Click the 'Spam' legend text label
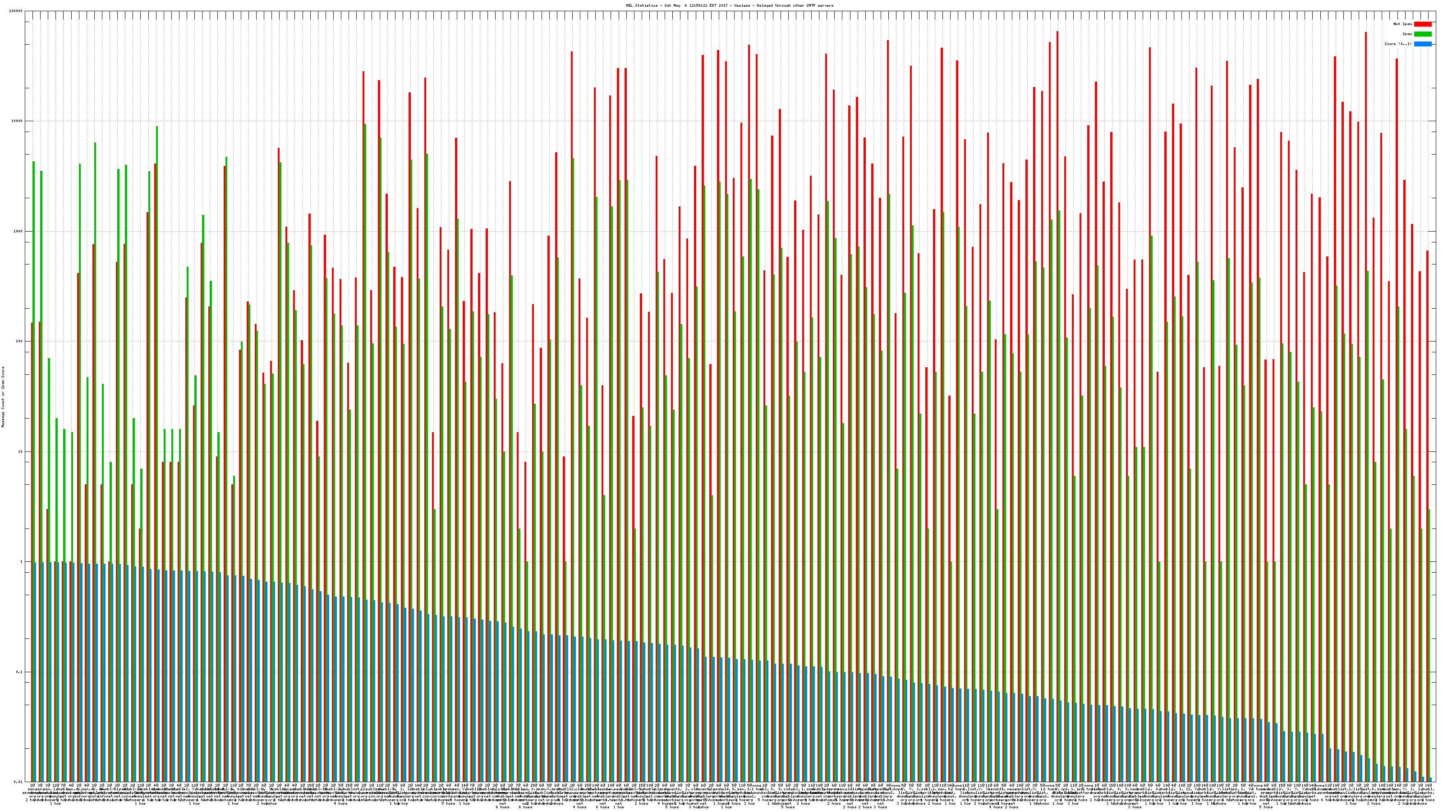 click(x=1407, y=34)
